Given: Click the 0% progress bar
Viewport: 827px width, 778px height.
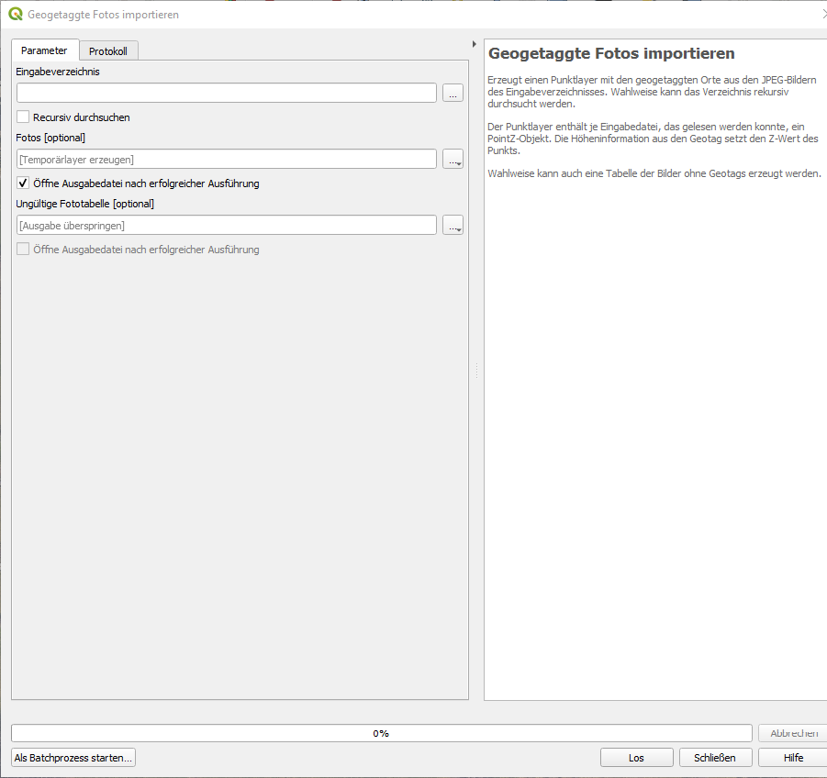Looking at the screenshot, I should [x=381, y=733].
